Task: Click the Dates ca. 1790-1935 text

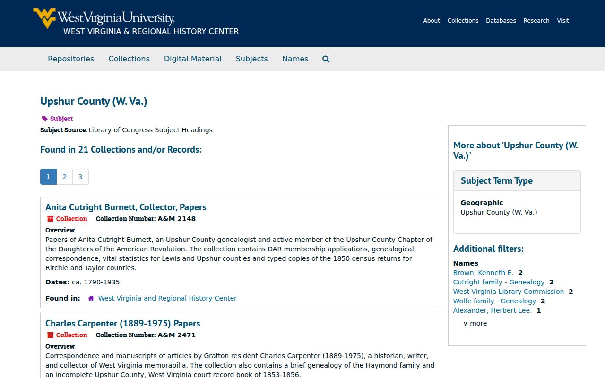Action: [83, 282]
